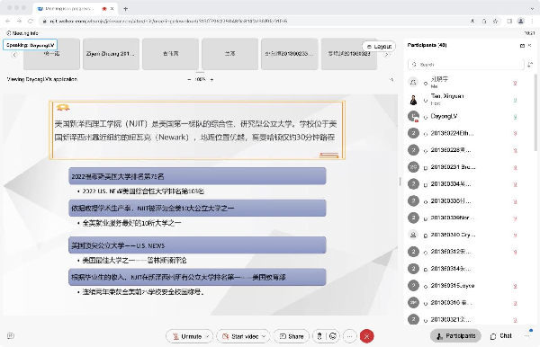Open more options ellipsis in meeting controls

(x=349, y=336)
